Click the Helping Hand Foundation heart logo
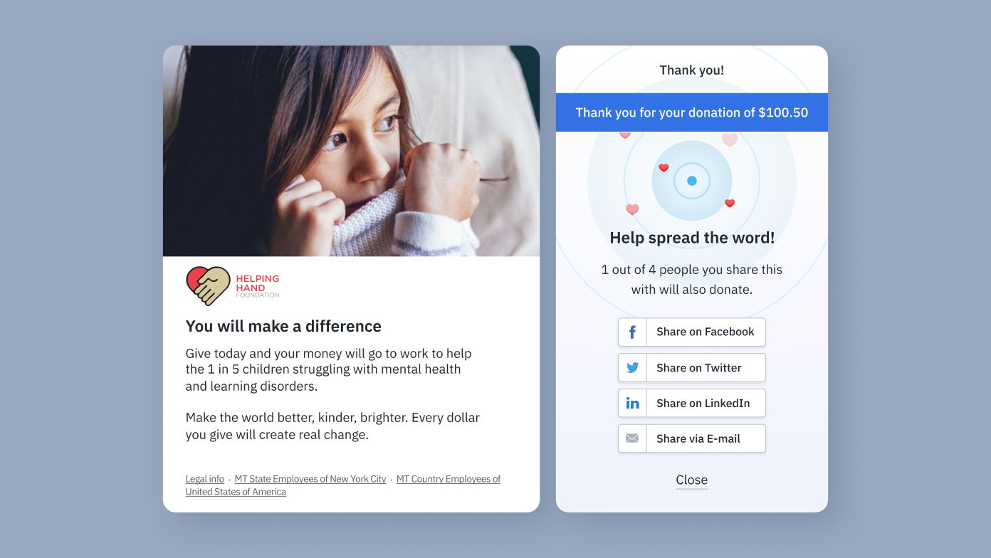This screenshot has height=558, width=991. [208, 286]
